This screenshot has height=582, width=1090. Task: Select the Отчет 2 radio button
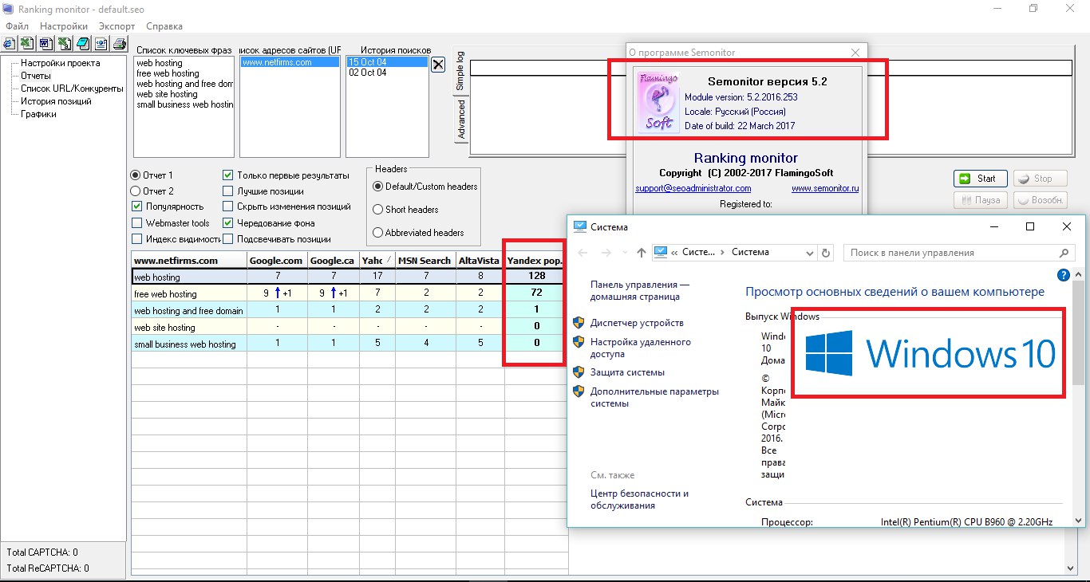tap(136, 191)
